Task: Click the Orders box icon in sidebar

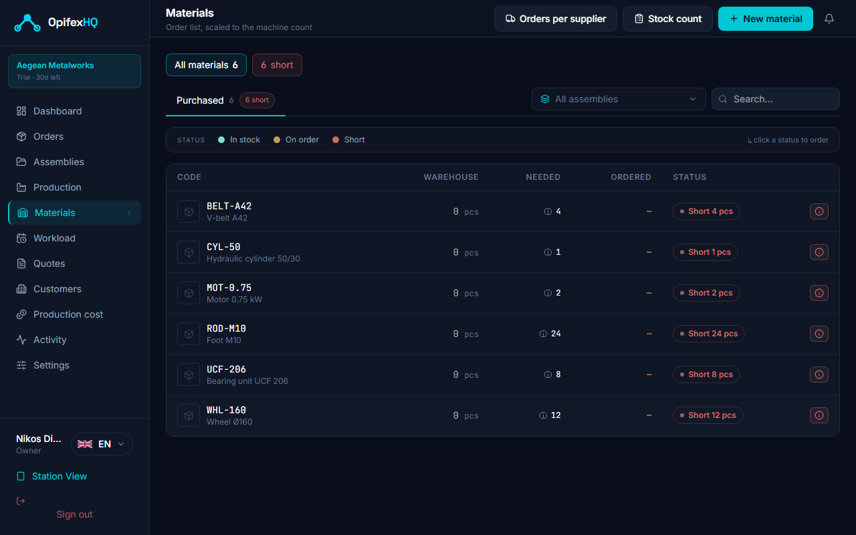Action: [x=21, y=136]
